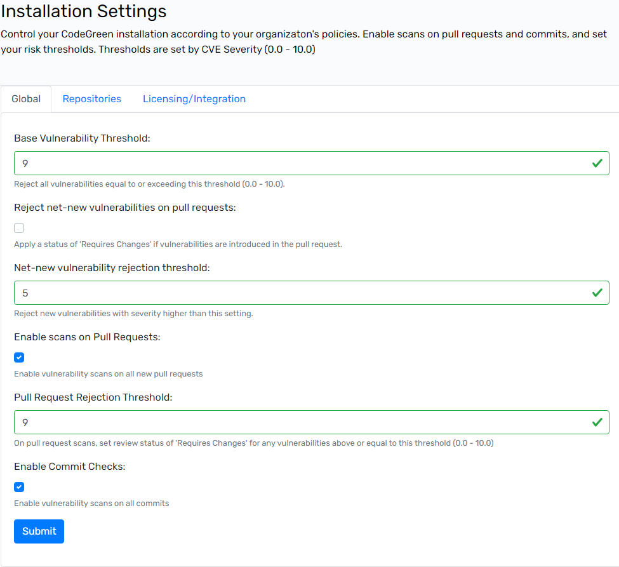
Task: Click 'Enable vulnerability scans on all new pull requests' text
Action: coord(109,374)
